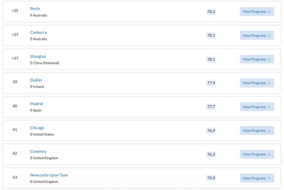Click the location pin next to United States
Screen dimensions: 284x190
31,134
